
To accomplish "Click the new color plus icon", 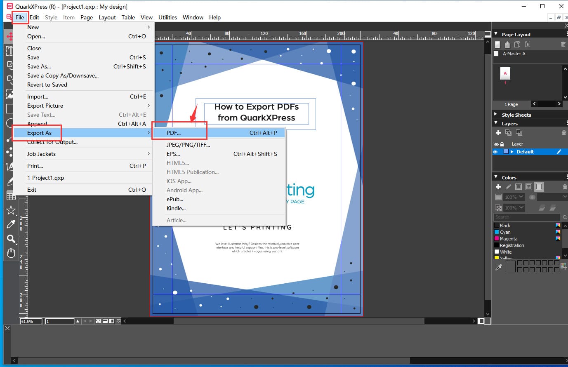I will [498, 187].
